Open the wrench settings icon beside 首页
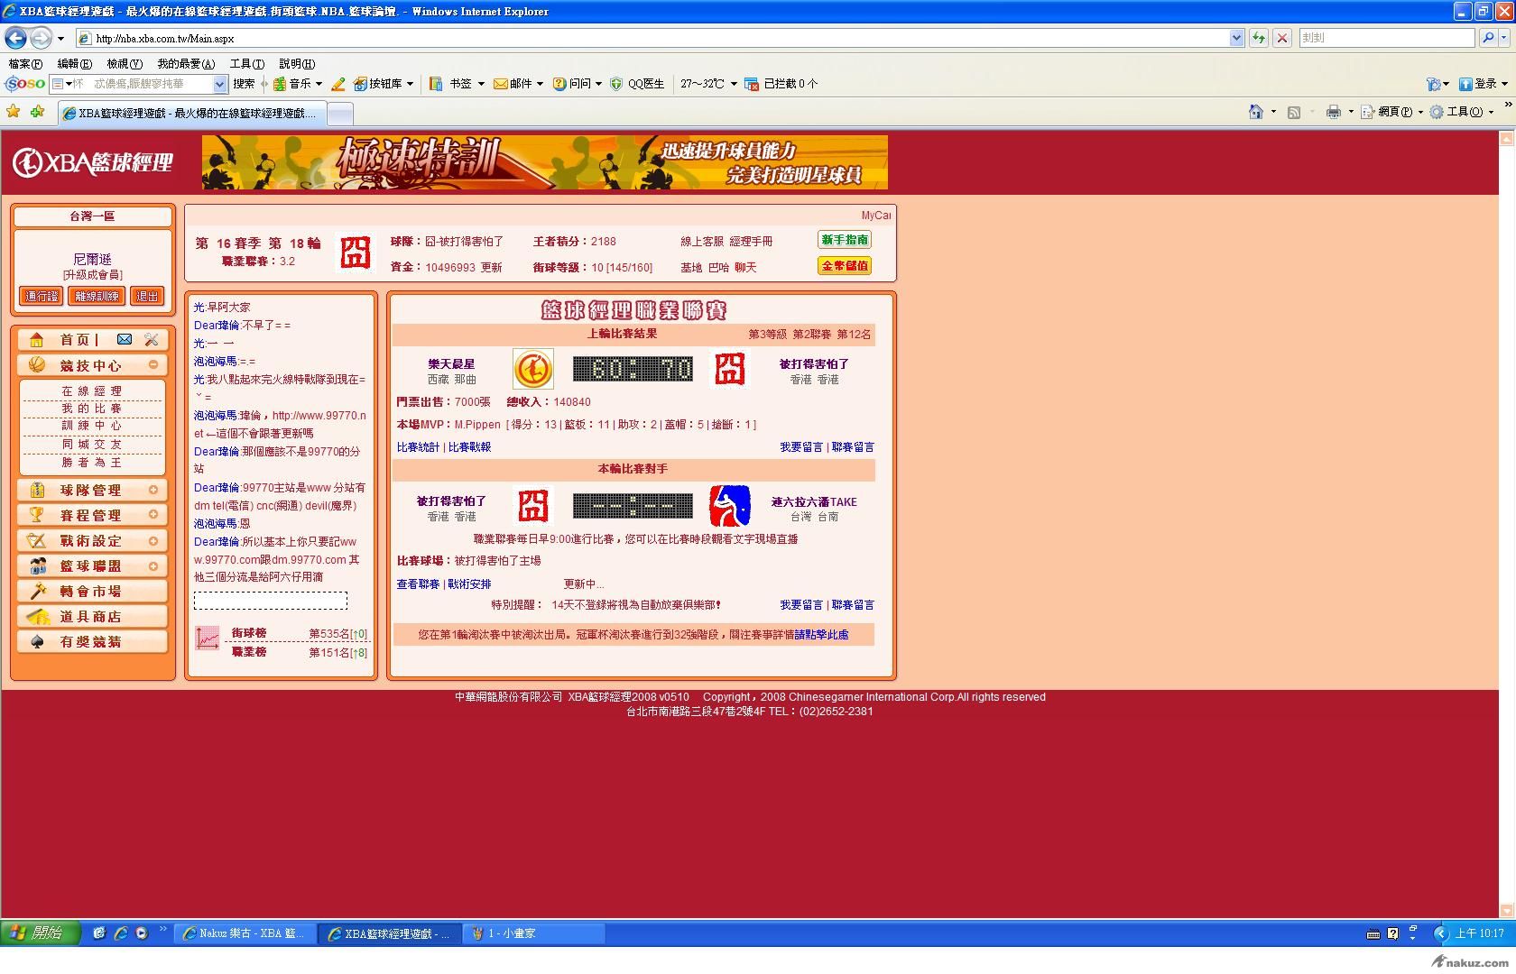 tap(151, 339)
